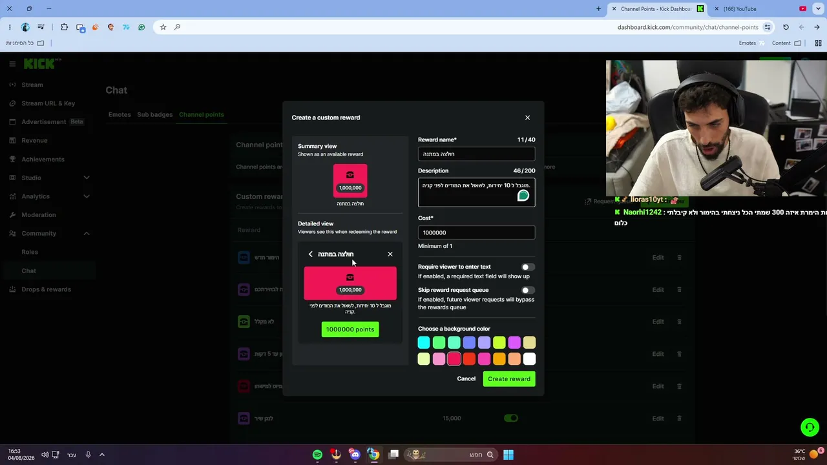
Task: Toggle the sidebar hamburger menu
Action: point(12,64)
